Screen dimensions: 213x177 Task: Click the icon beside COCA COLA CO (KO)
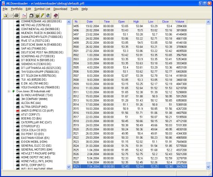(x=18, y=130)
